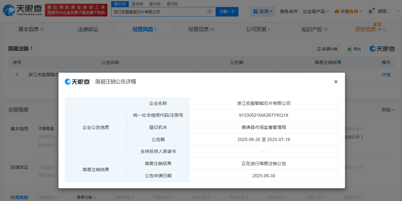Select the 查风险 search tab

click(172, 4)
